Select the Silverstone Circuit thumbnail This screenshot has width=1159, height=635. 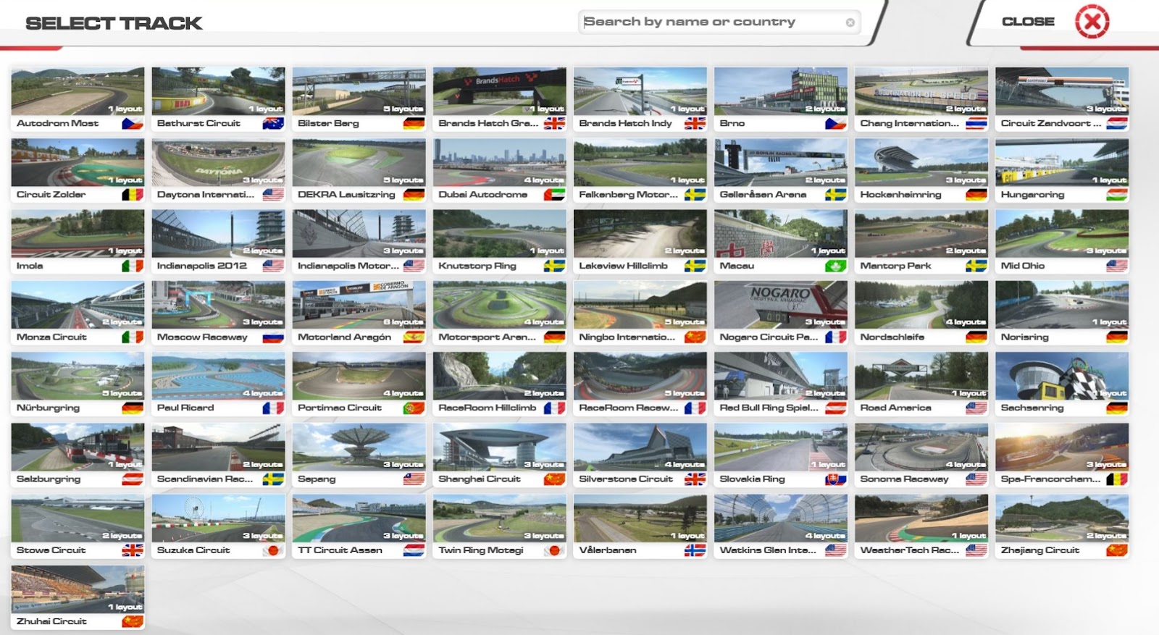point(640,446)
